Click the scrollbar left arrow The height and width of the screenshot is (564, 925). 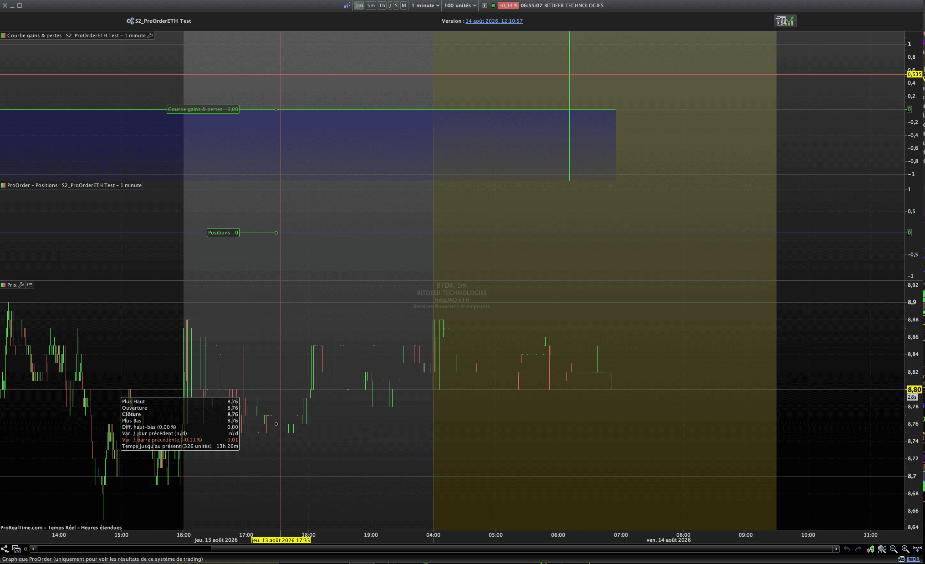click(33, 549)
